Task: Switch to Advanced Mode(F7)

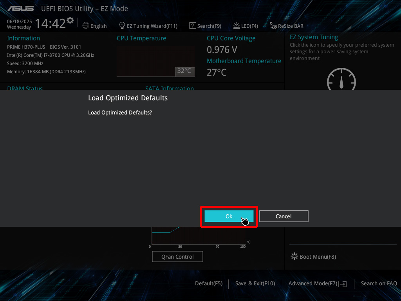Action: tap(313, 283)
